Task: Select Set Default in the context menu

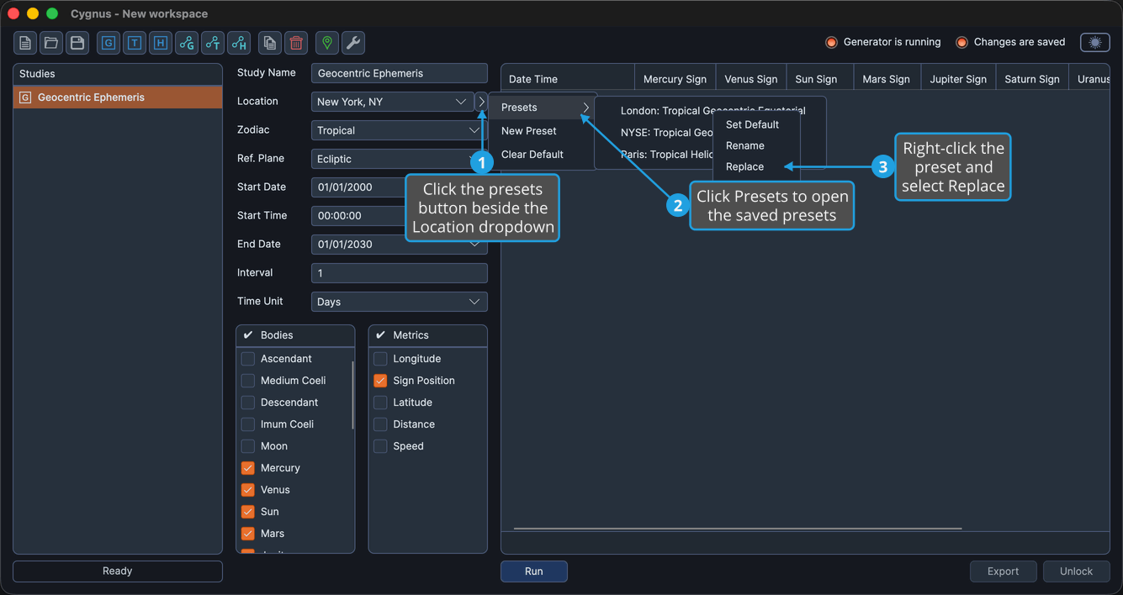Action: click(756, 124)
